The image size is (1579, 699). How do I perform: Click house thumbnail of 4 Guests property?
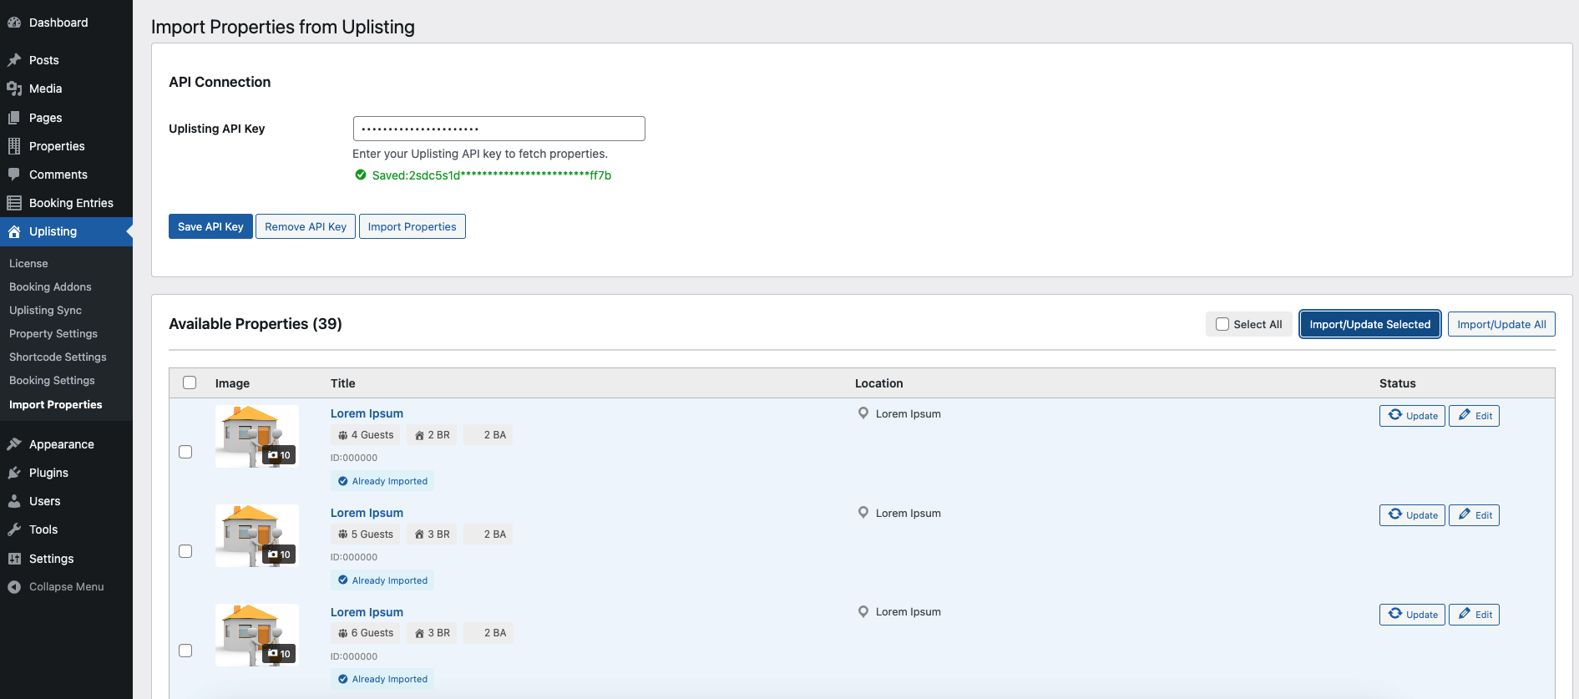pyautogui.click(x=257, y=436)
